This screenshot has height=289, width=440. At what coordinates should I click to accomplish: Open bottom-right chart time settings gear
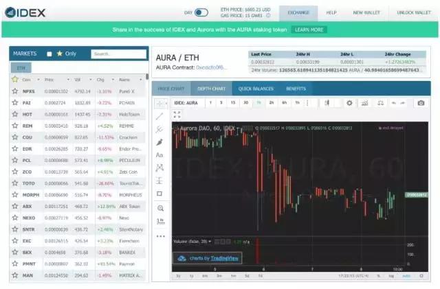tap(421, 276)
